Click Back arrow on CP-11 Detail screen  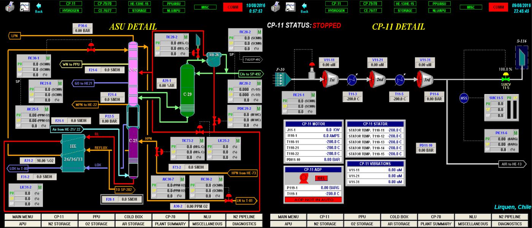(304, 7)
